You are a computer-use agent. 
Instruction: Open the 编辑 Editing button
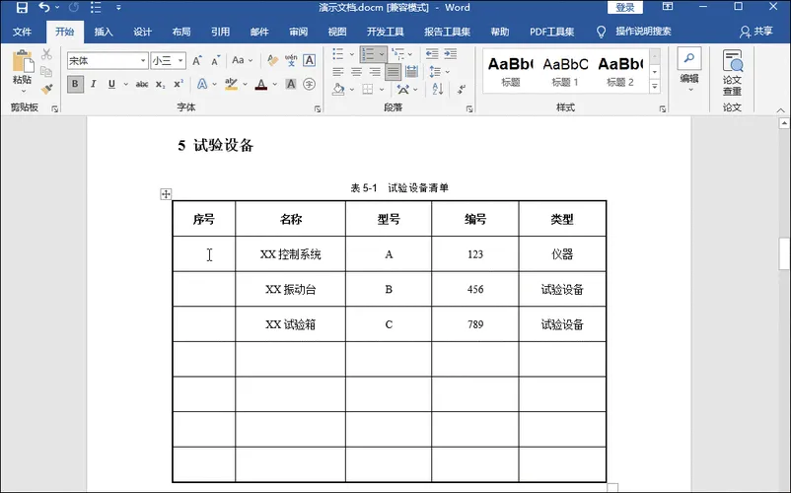689,71
